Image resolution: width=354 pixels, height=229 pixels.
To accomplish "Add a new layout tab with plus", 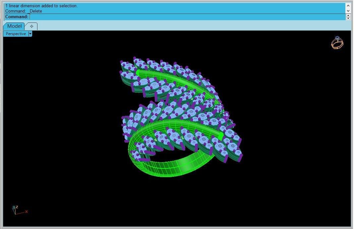I will pyautogui.click(x=31, y=26).
